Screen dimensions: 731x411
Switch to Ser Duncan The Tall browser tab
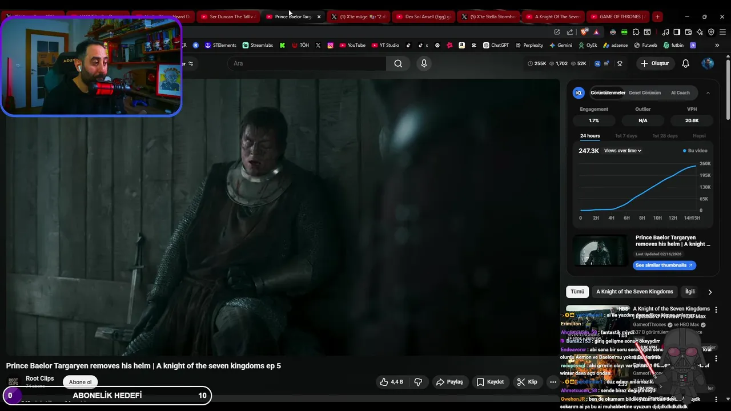coord(227,17)
